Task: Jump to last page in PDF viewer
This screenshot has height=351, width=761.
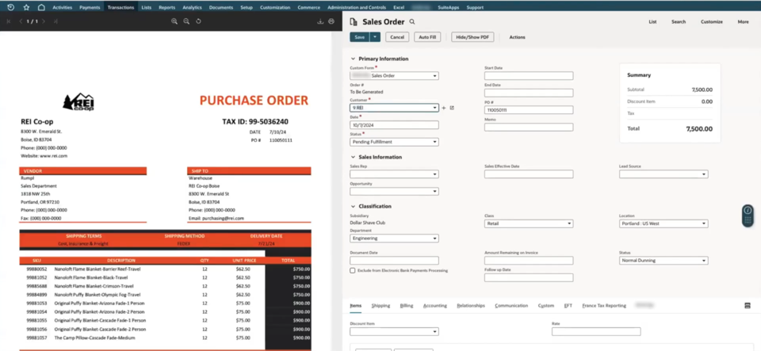Action: pyautogui.click(x=55, y=21)
